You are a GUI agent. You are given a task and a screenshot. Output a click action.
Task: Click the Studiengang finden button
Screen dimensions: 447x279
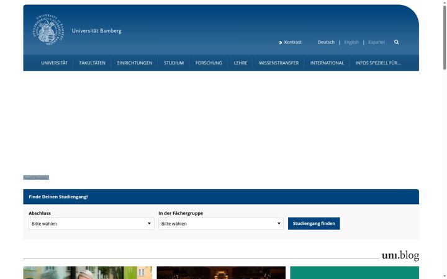314,223
